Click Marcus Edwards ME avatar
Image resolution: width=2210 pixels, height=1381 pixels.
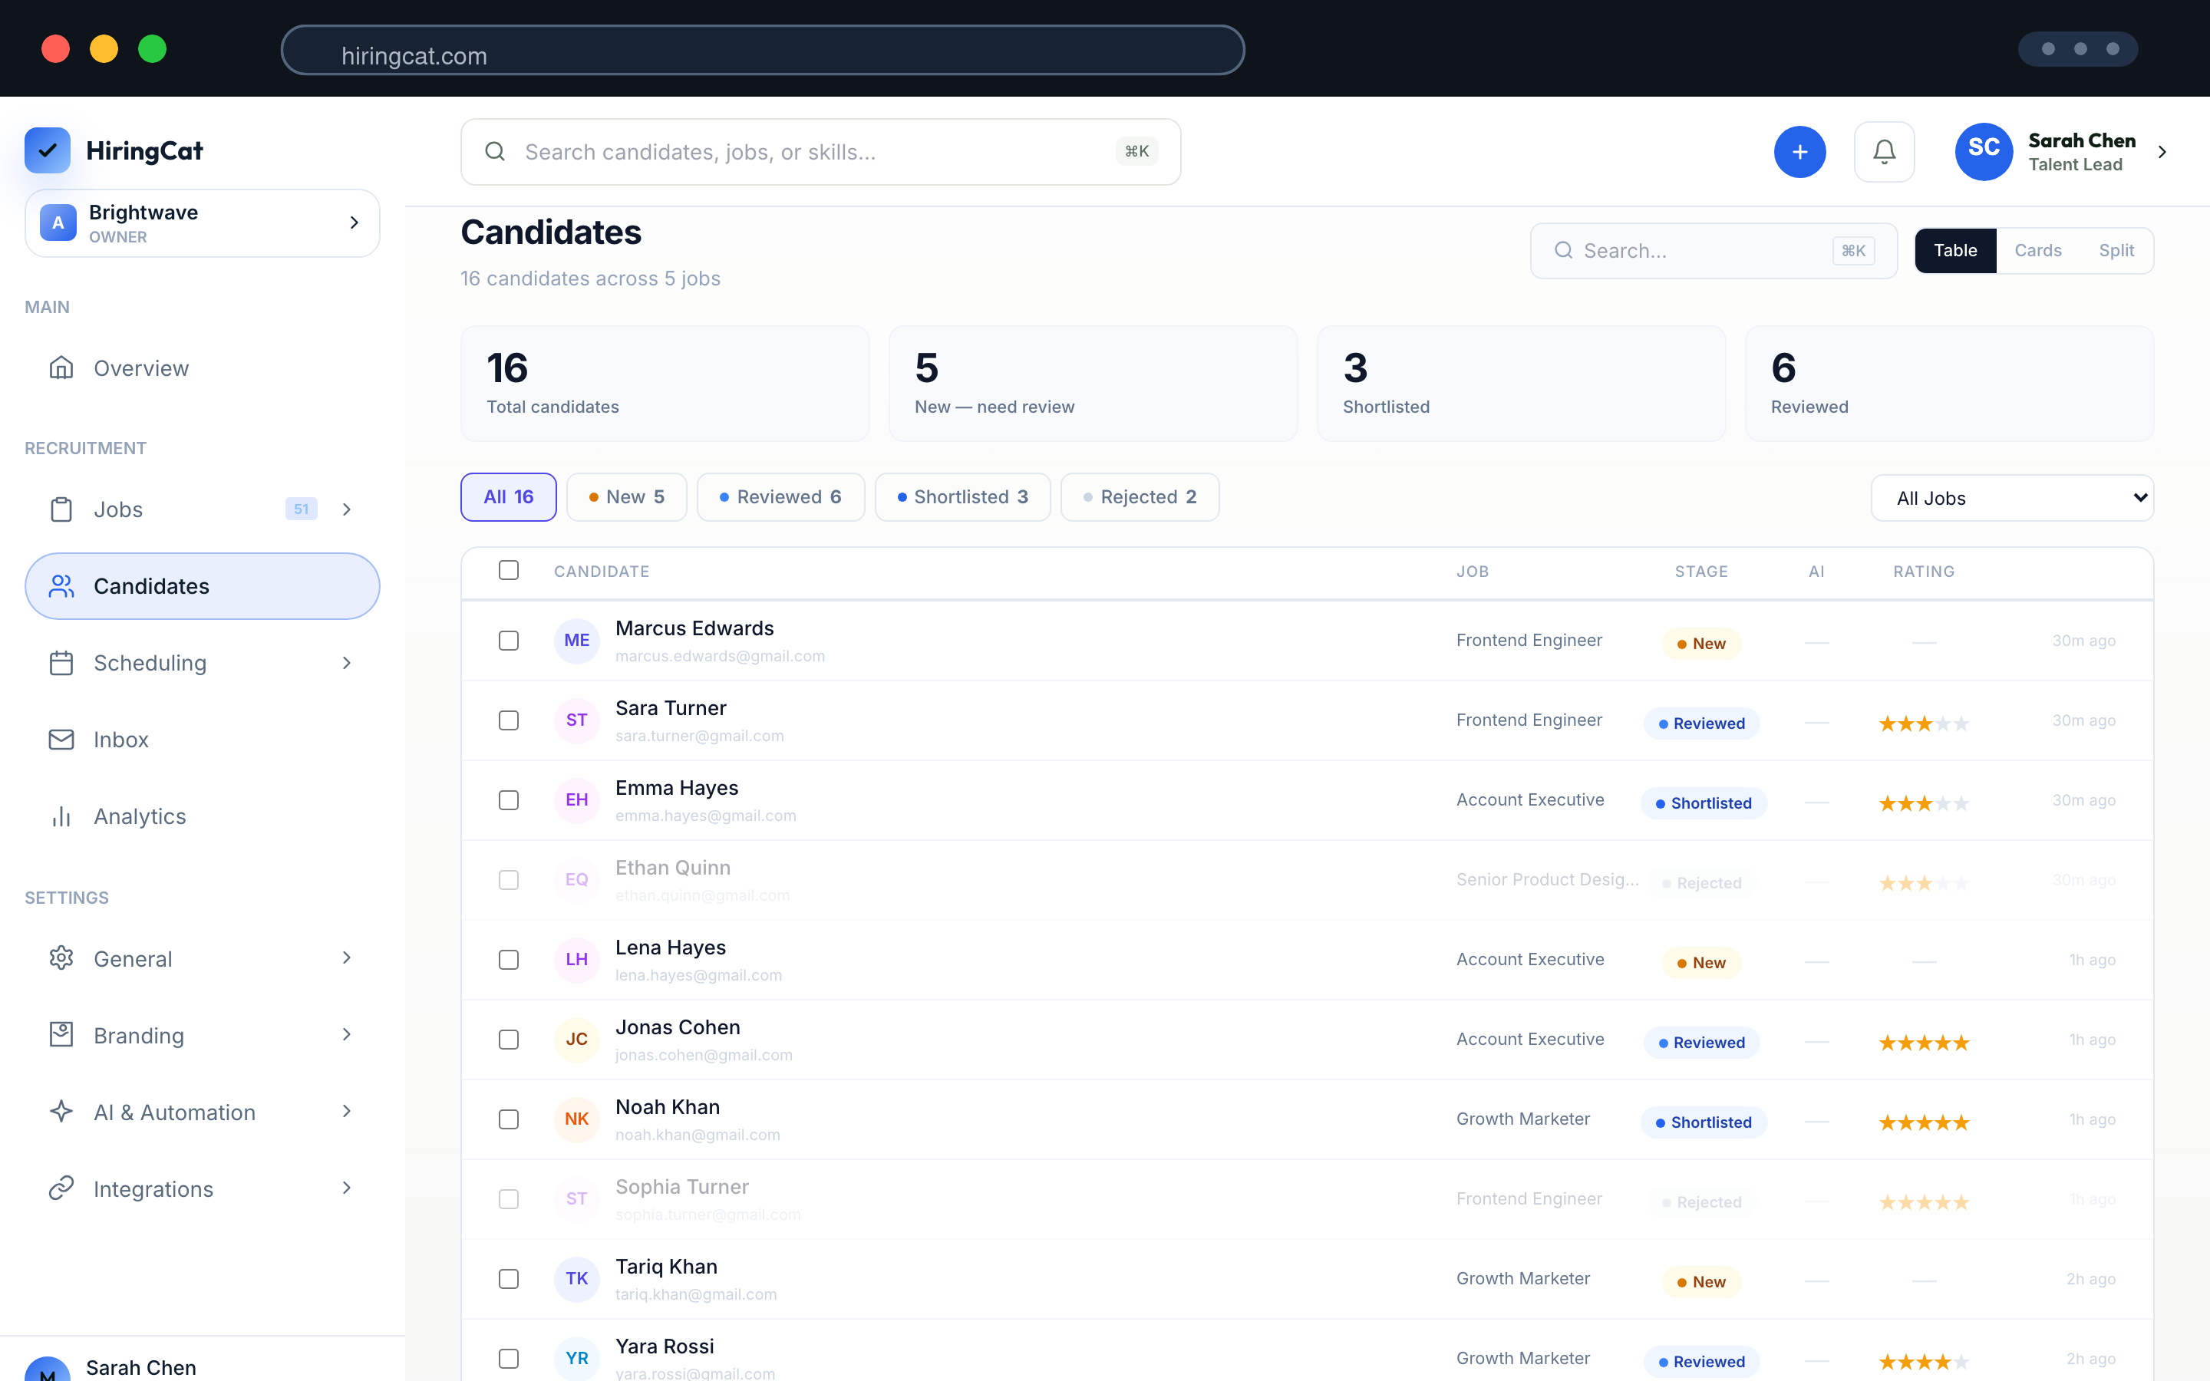click(577, 641)
